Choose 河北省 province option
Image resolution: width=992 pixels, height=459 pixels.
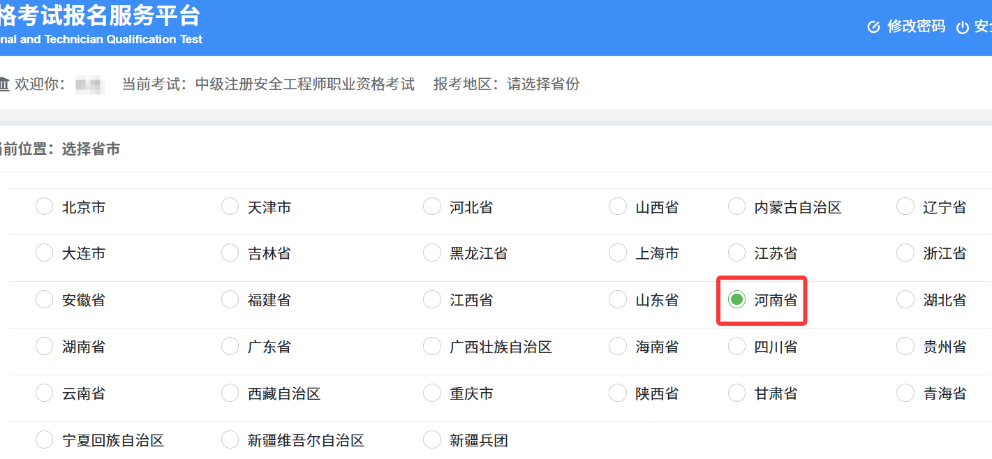431,206
